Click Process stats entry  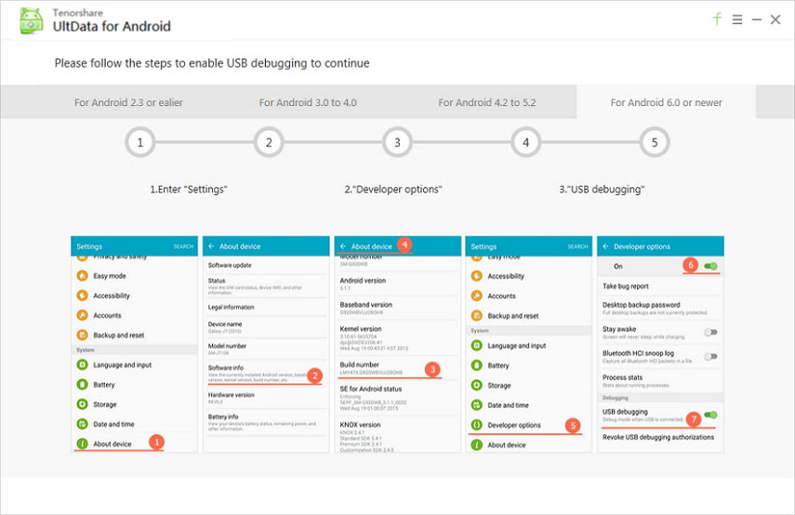pos(660,381)
